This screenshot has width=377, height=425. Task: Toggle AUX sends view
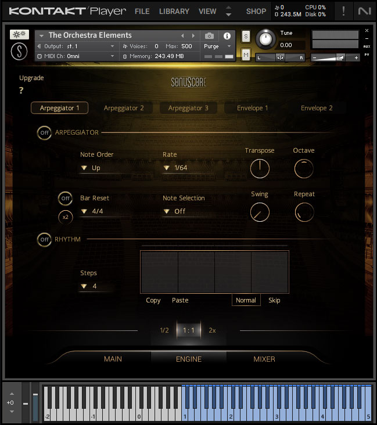(x=367, y=46)
